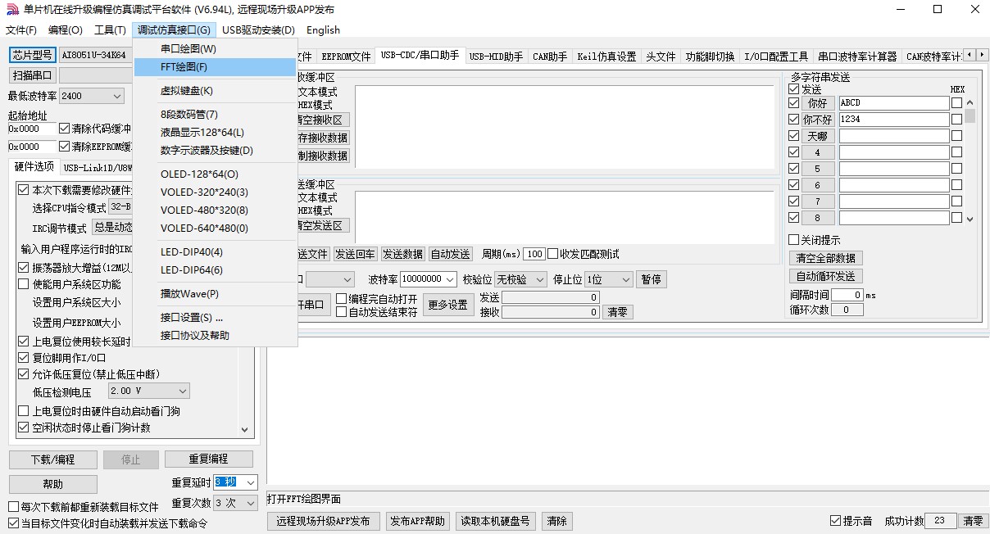Toggle 使能用户系统区功能 checkbox
This screenshot has width=990, height=534.
pos(23,284)
